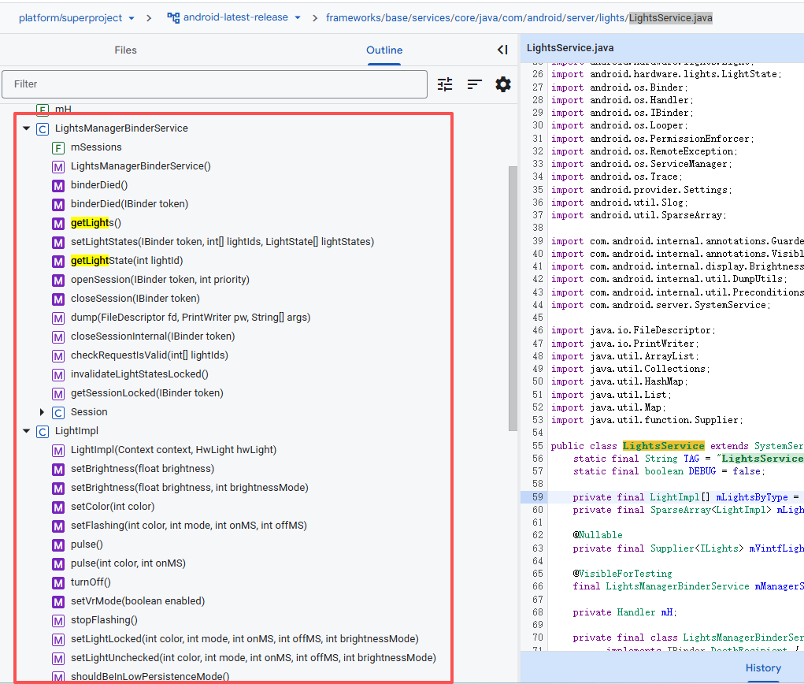Collapse the LightsManagerBinderService tree node
This screenshot has height=684, width=804.
tap(27, 128)
